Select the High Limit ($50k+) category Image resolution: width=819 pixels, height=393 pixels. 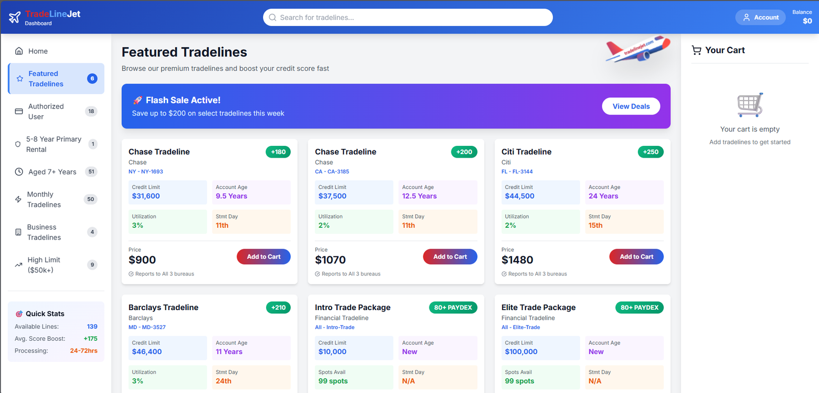coord(44,265)
